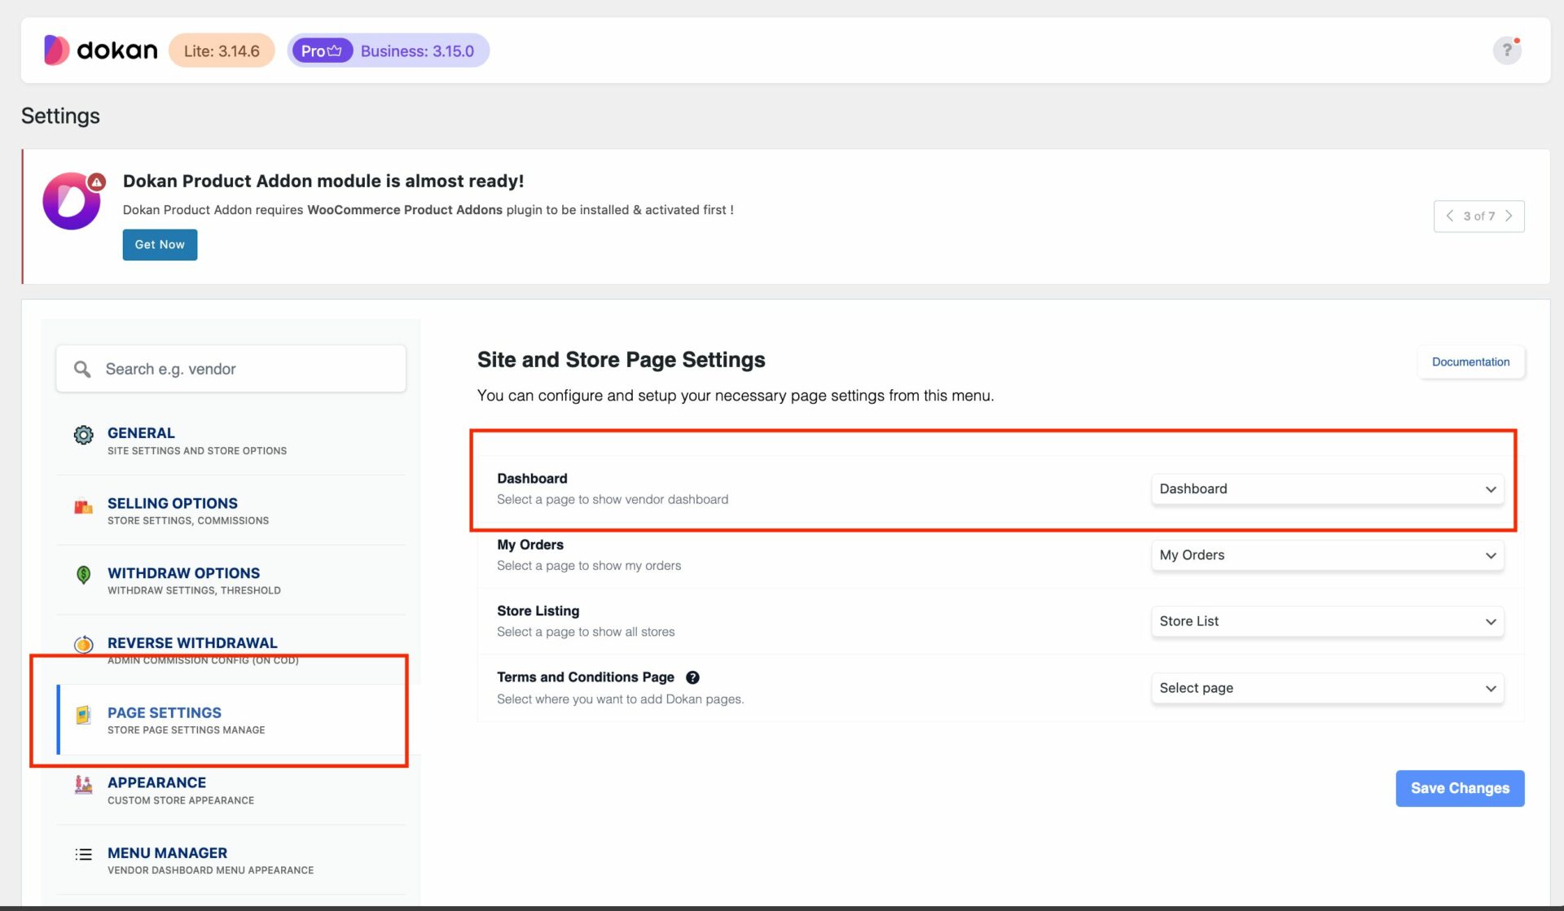Click the Get Now button
The image size is (1564, 911).
[x=160, y=244]
